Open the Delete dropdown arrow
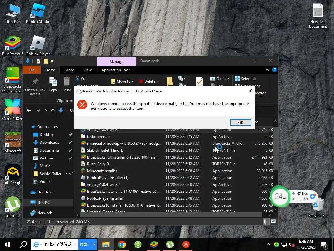The height and width of the screenshot is (251, 334). pyautogui.click(x=158, y=81)
